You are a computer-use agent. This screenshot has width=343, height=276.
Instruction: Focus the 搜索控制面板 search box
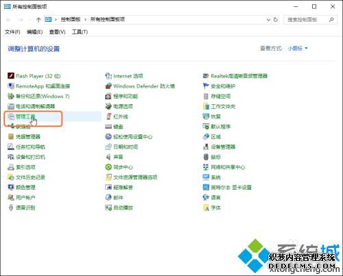pos(310,20)
